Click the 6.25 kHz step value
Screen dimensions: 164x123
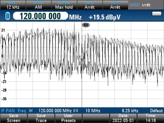pos(130,111)
